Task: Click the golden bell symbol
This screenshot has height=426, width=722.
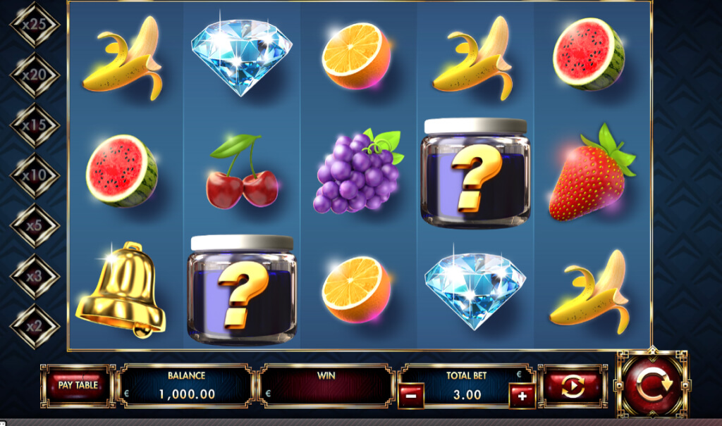Action: coord(121,290)
